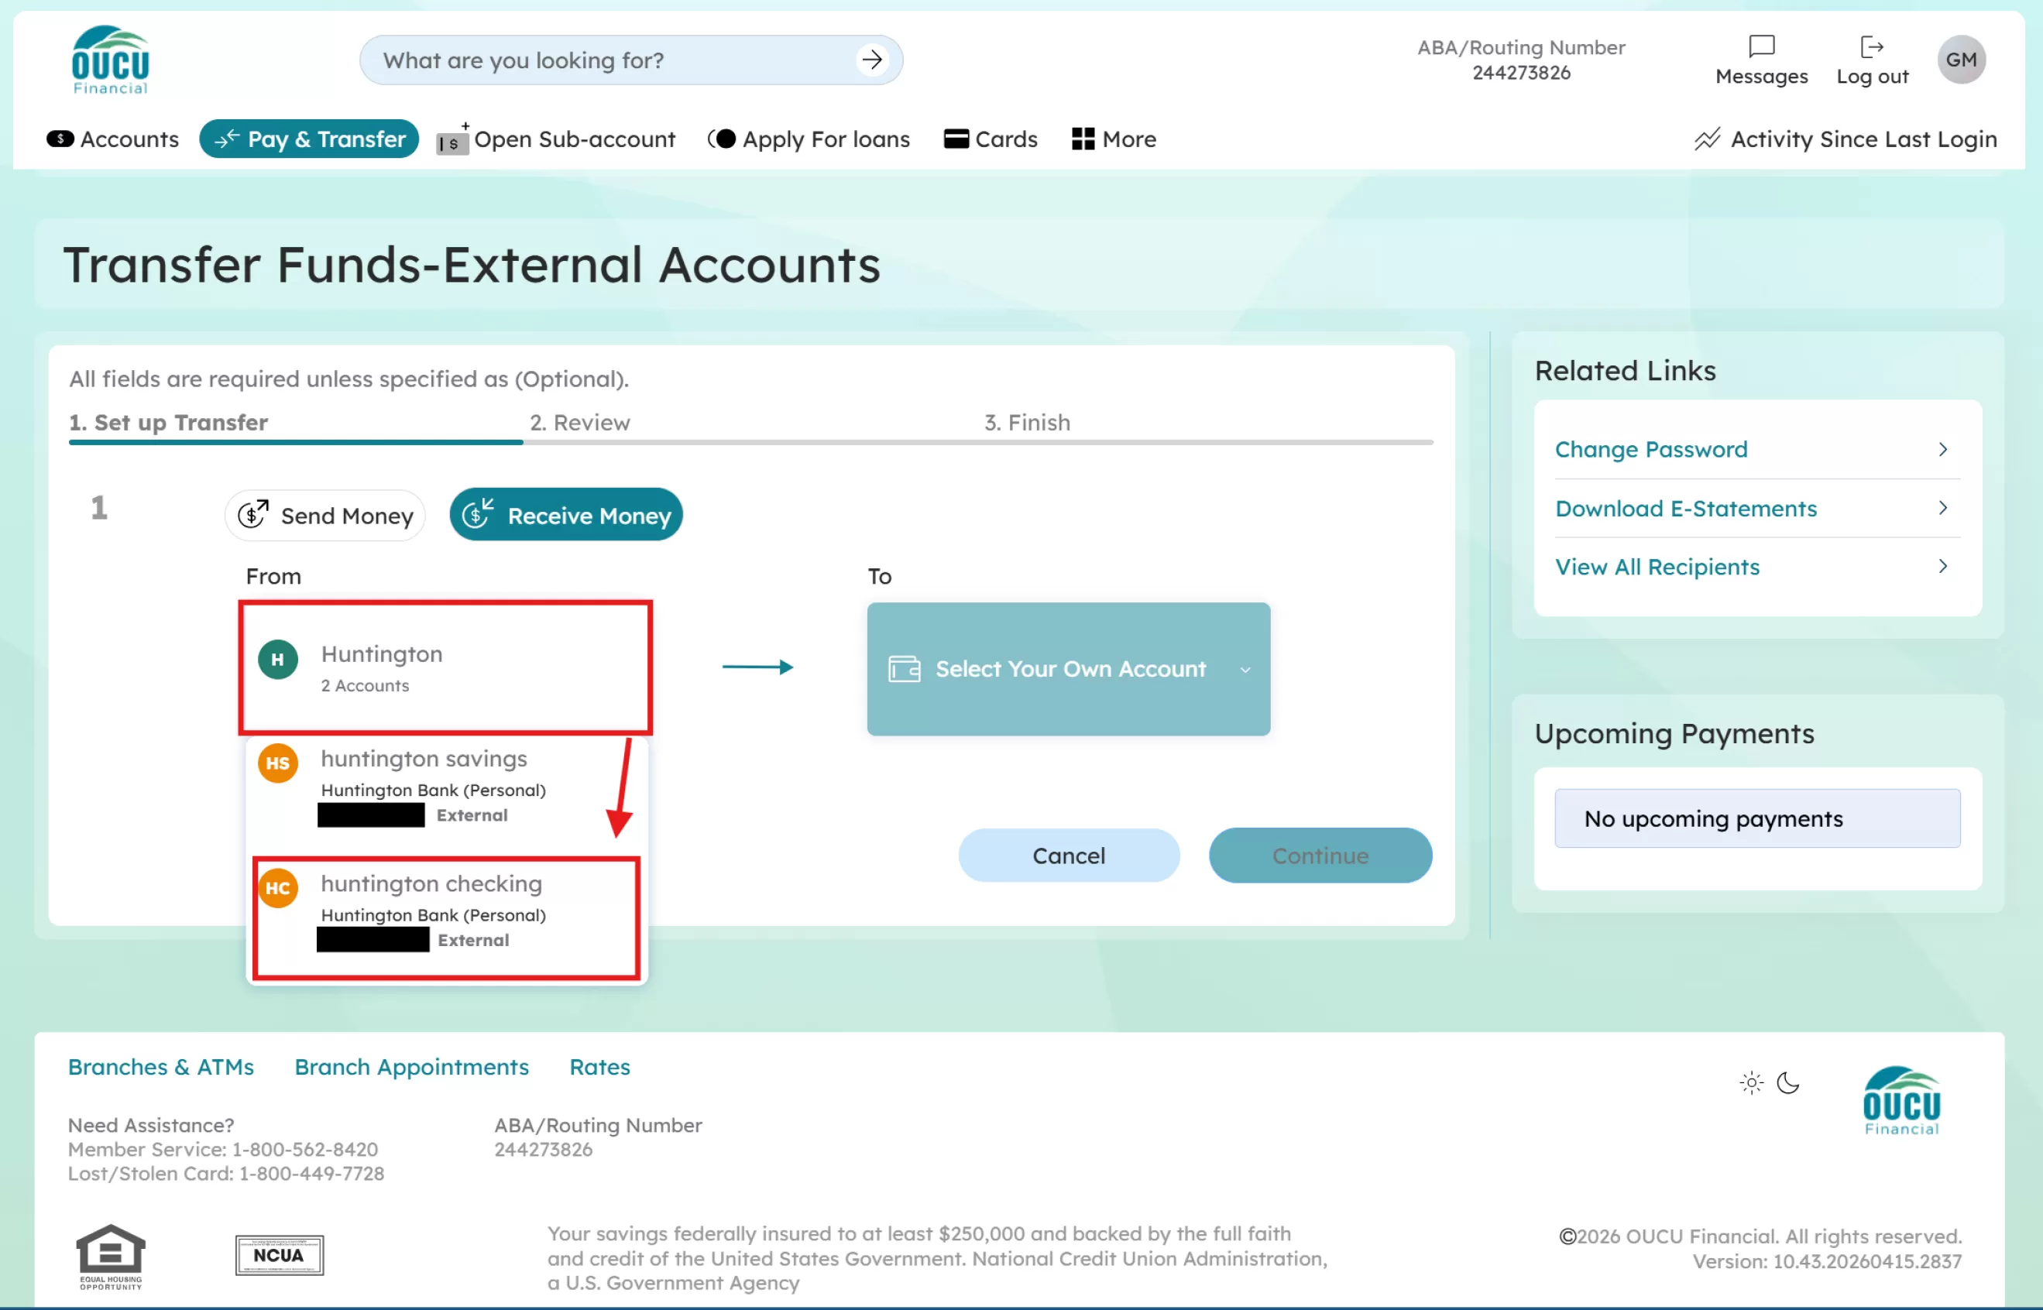The width and height of the screenshot is (2043, 1310).
Task: Open Change Password link
Action: pos(1650,449)
